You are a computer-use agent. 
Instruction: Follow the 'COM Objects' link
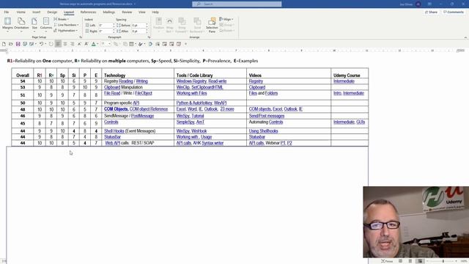click(x=116, y=109)
